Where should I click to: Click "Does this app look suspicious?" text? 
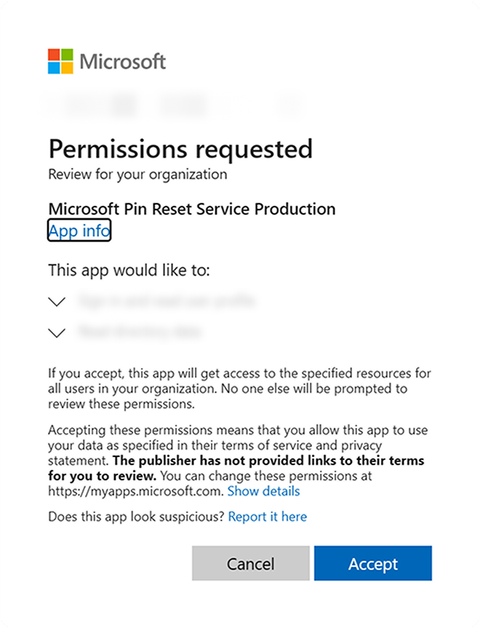coord(136,517)
